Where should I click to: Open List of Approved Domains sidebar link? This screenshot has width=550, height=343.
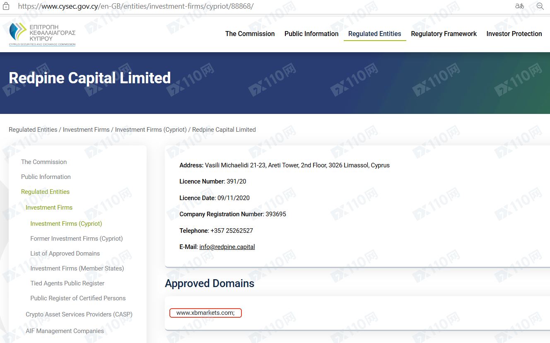click(x=65, y=254)
